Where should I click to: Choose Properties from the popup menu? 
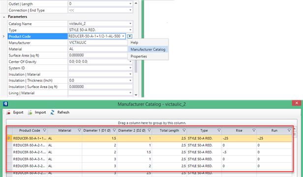pos(148,57)
